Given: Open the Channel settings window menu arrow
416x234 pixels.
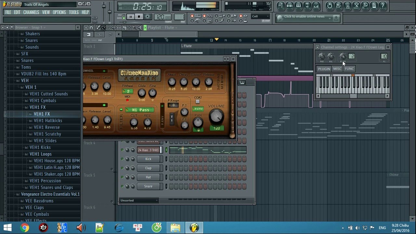Looking at the screenshot, I should click(x=318, y=47).
